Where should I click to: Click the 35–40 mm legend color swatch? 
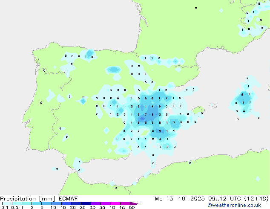point(105,203)
